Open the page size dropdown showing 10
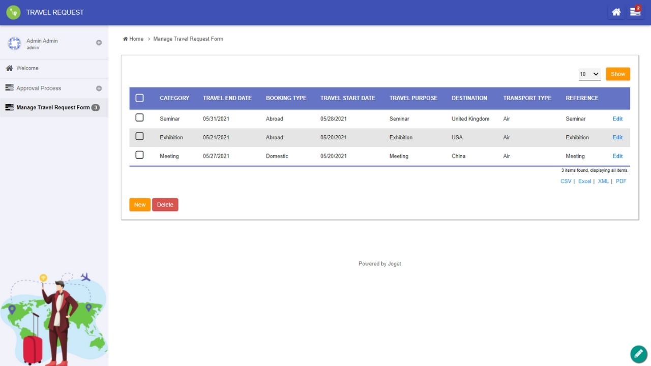Image resolution: width=651 pixels, height=366 pixels. pos(589,74)
